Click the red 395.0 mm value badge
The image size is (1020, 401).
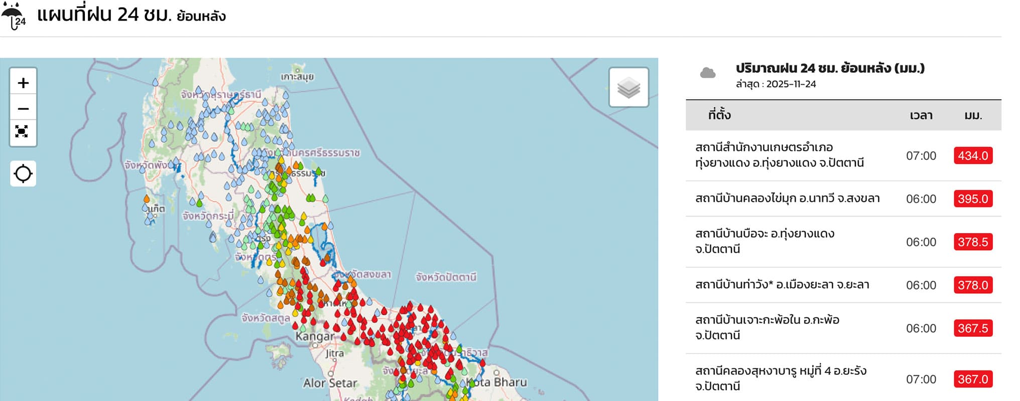tap(973, 199)
